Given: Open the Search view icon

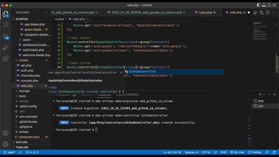Looking at the screenshot, I should (6, 25).
